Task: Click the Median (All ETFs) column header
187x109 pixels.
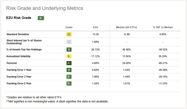Action: (x=127, y=27)
